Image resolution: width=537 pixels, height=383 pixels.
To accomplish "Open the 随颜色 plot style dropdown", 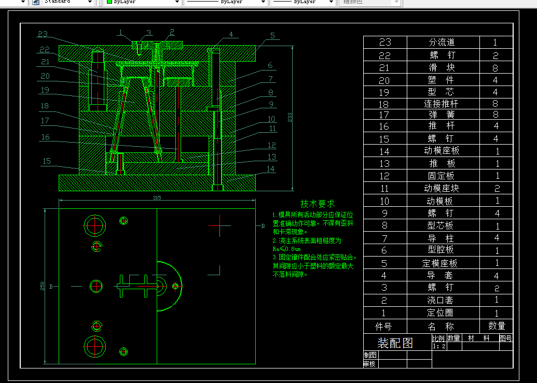I will click(396, 2).
